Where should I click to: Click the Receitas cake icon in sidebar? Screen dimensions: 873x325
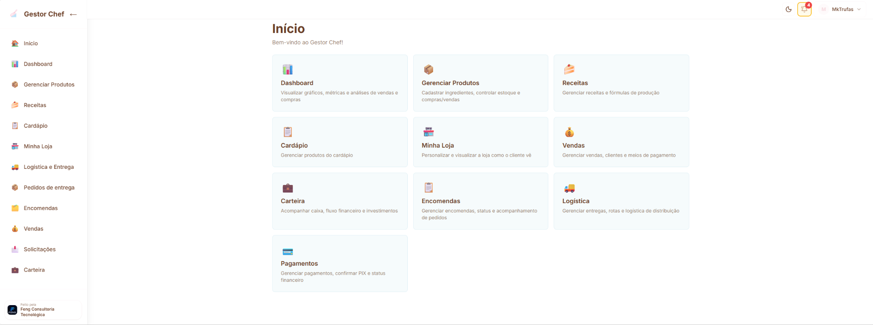click(x=15, y=105)
